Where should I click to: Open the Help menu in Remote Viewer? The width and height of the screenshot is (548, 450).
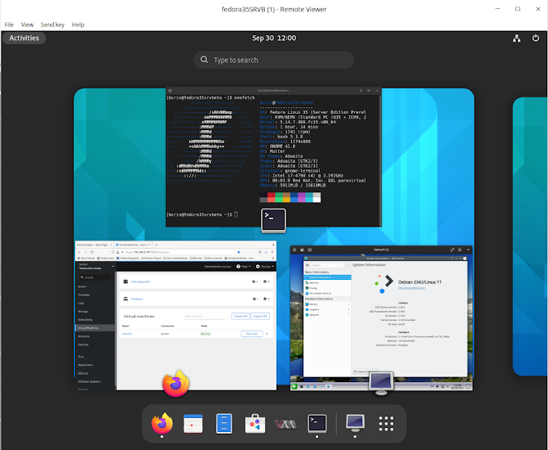click(x=78, y=25)
